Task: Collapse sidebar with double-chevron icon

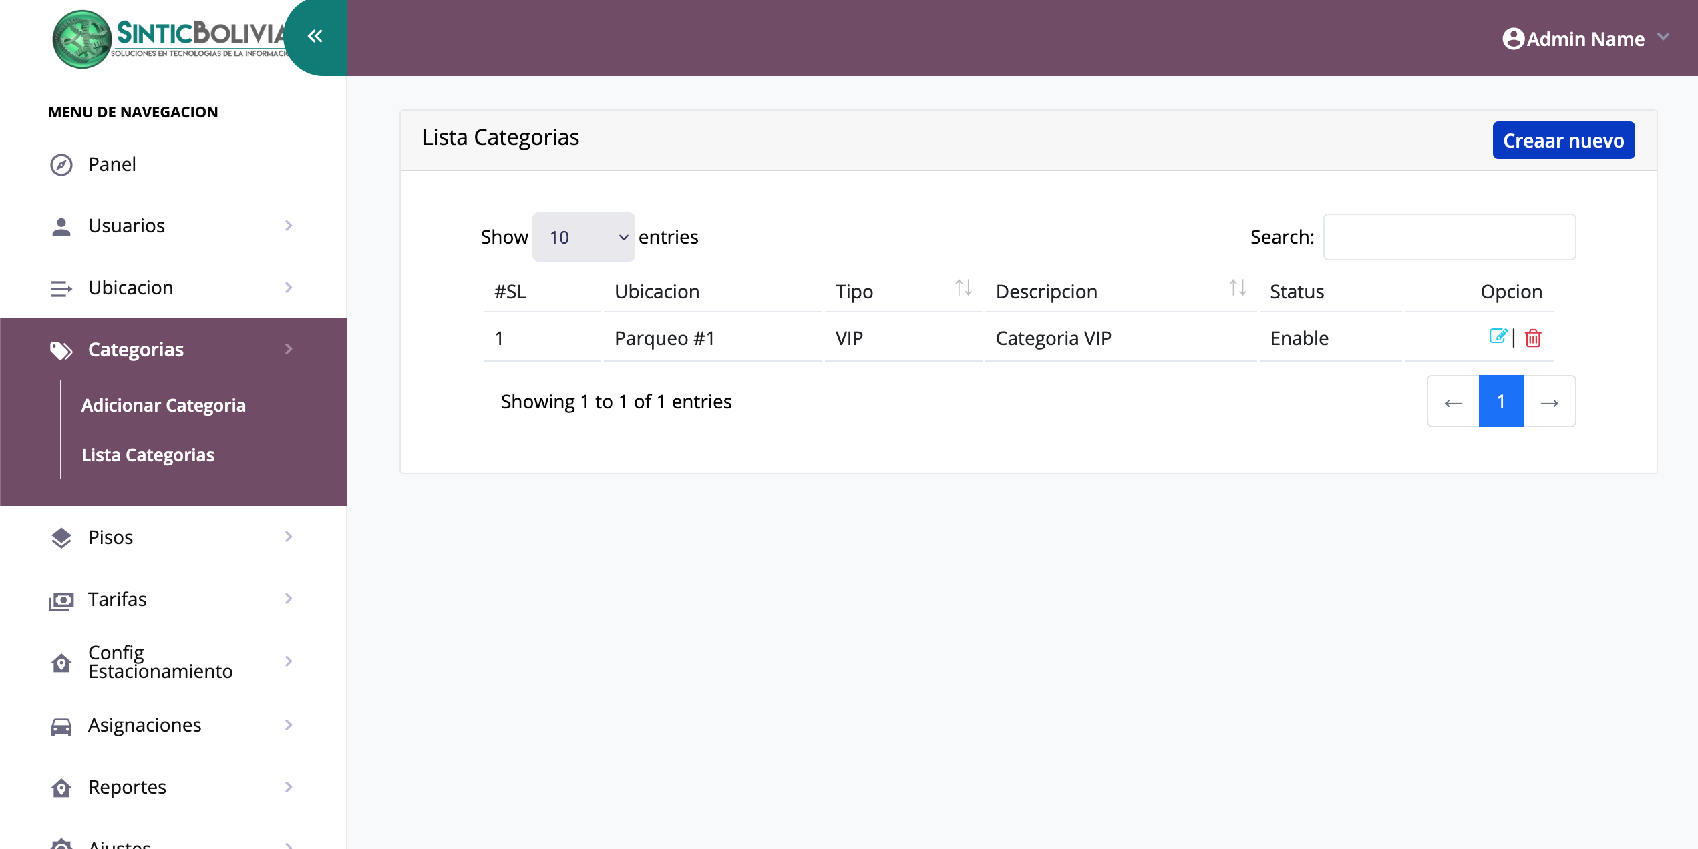Action: pos(315,36)
